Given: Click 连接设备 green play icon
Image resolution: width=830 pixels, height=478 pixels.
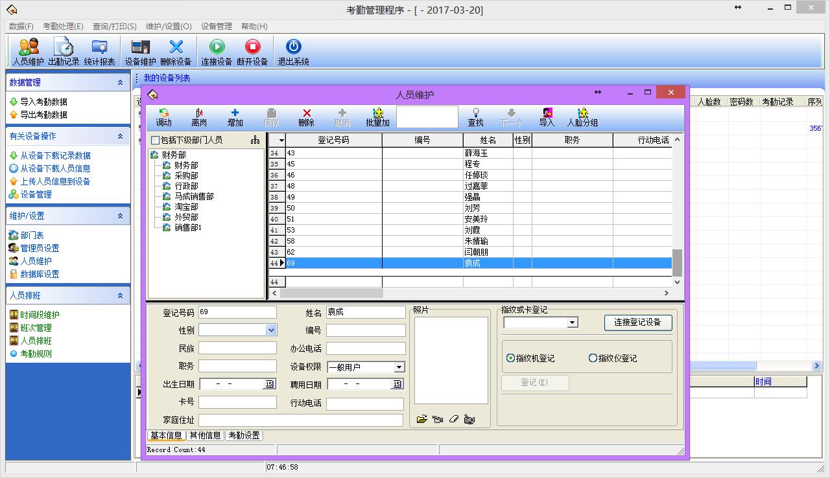Looking at the screenshot, I should (x=217, y=47).
